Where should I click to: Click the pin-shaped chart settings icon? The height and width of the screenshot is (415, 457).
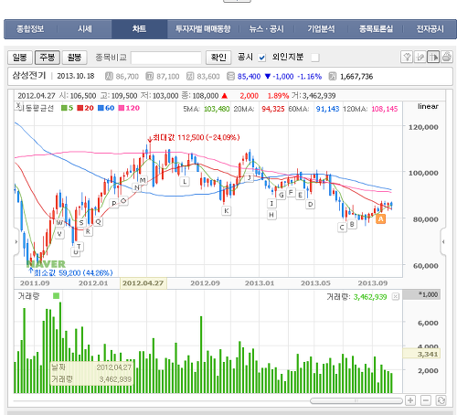[407, 57]
